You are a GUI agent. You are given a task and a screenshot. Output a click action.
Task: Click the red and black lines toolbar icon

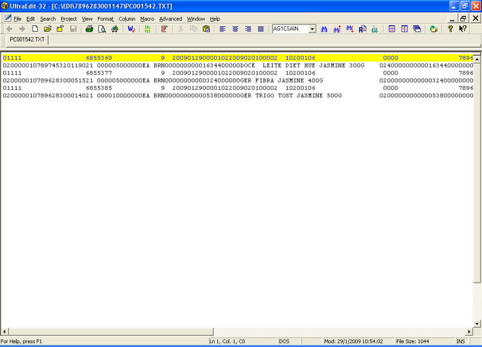click(x=164, y=29)
